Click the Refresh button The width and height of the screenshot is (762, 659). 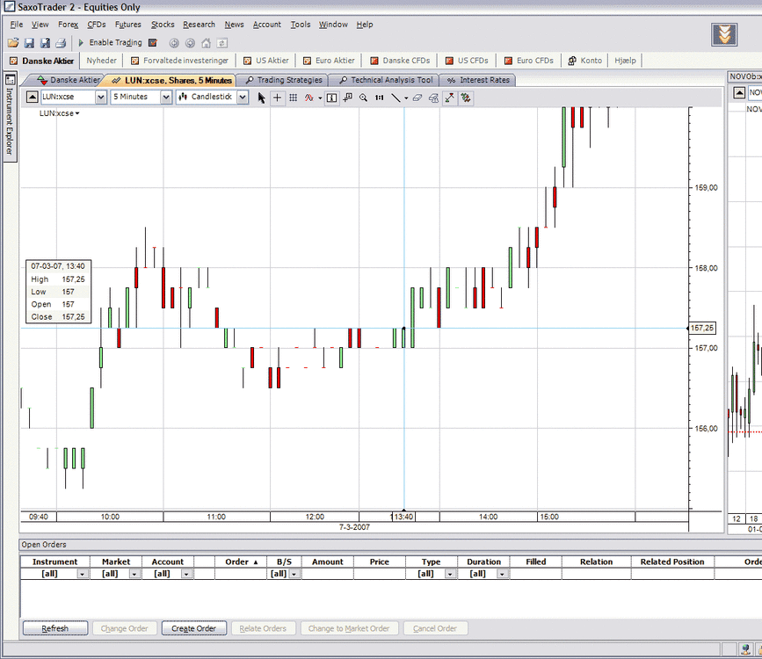pyautogui.click(x=54, y=628)
